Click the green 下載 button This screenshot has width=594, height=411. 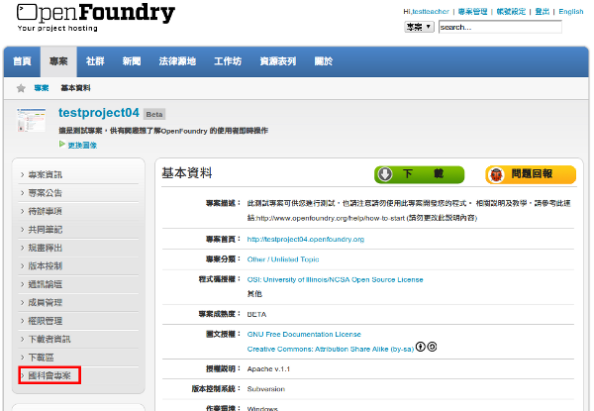point(420,174)
